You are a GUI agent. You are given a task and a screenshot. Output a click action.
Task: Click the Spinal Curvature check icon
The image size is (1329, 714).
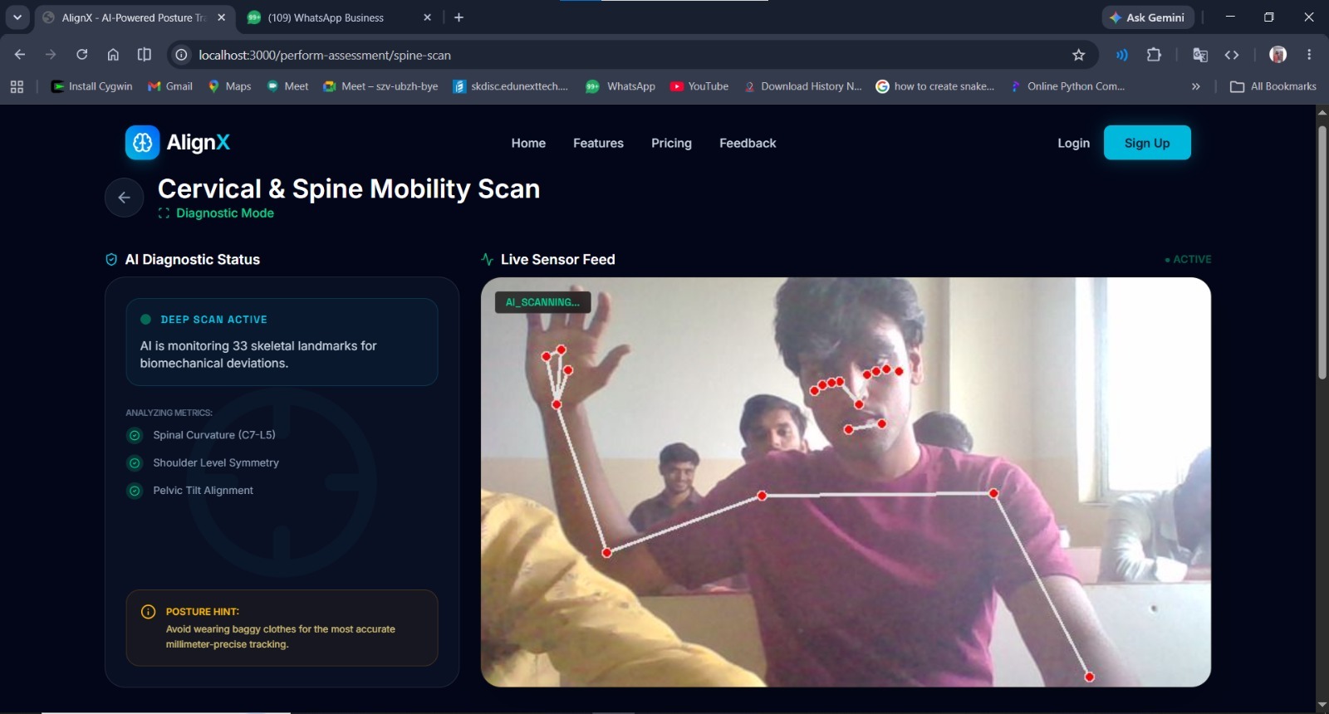point(135,435)
